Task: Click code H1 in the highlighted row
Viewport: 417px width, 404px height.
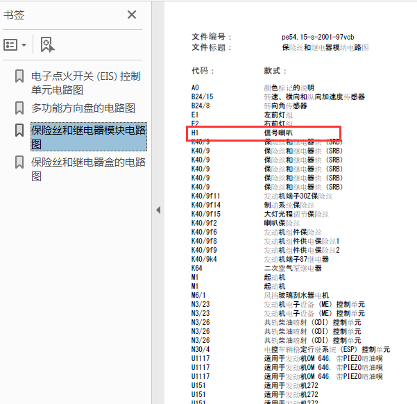Action: pos(195,133)
